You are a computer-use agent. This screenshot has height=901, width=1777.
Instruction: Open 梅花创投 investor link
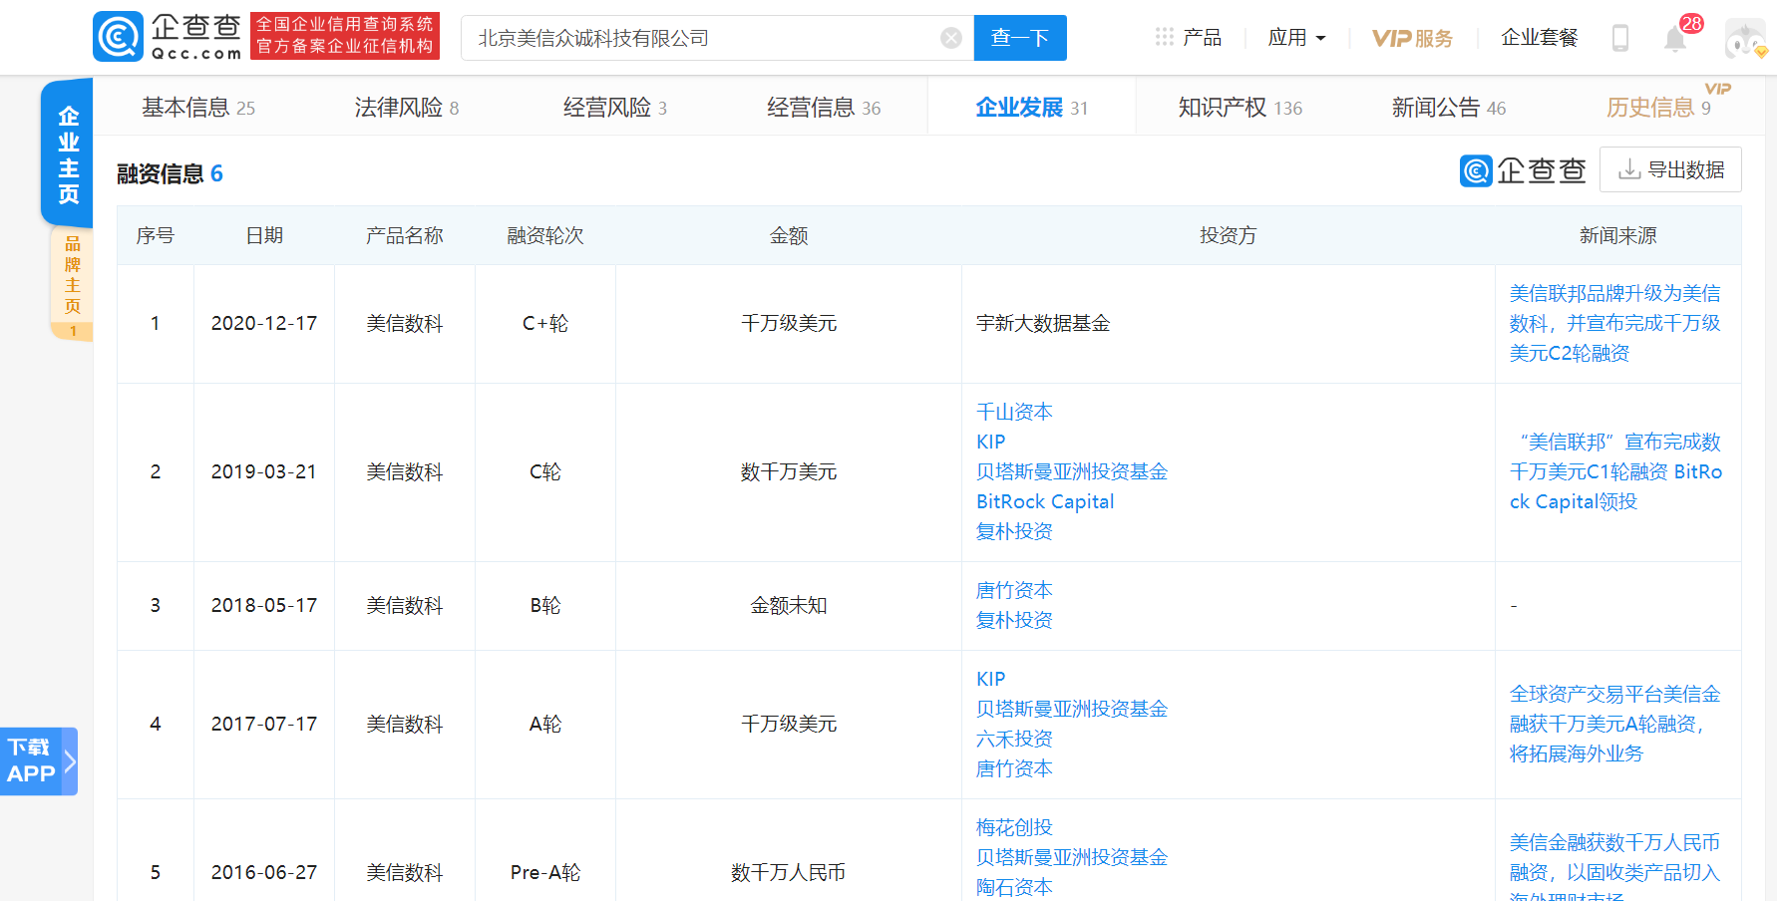click(1014, 827)
